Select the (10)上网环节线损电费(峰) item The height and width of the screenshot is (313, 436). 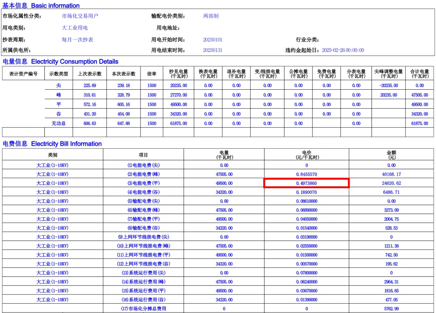point(143,246)
